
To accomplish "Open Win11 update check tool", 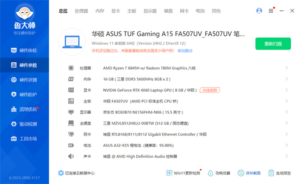I will pos(169,173).
